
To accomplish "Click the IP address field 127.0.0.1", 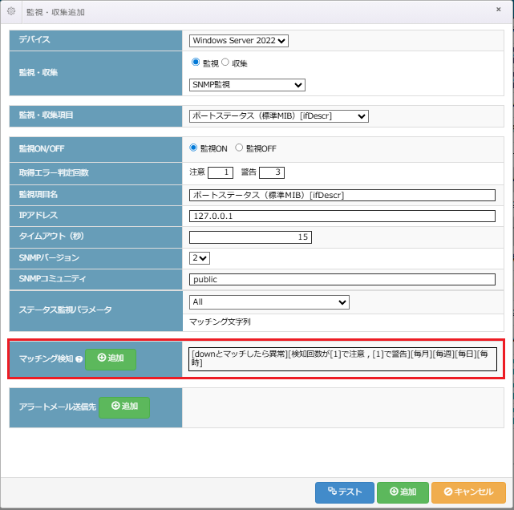I will coord(342,216).
